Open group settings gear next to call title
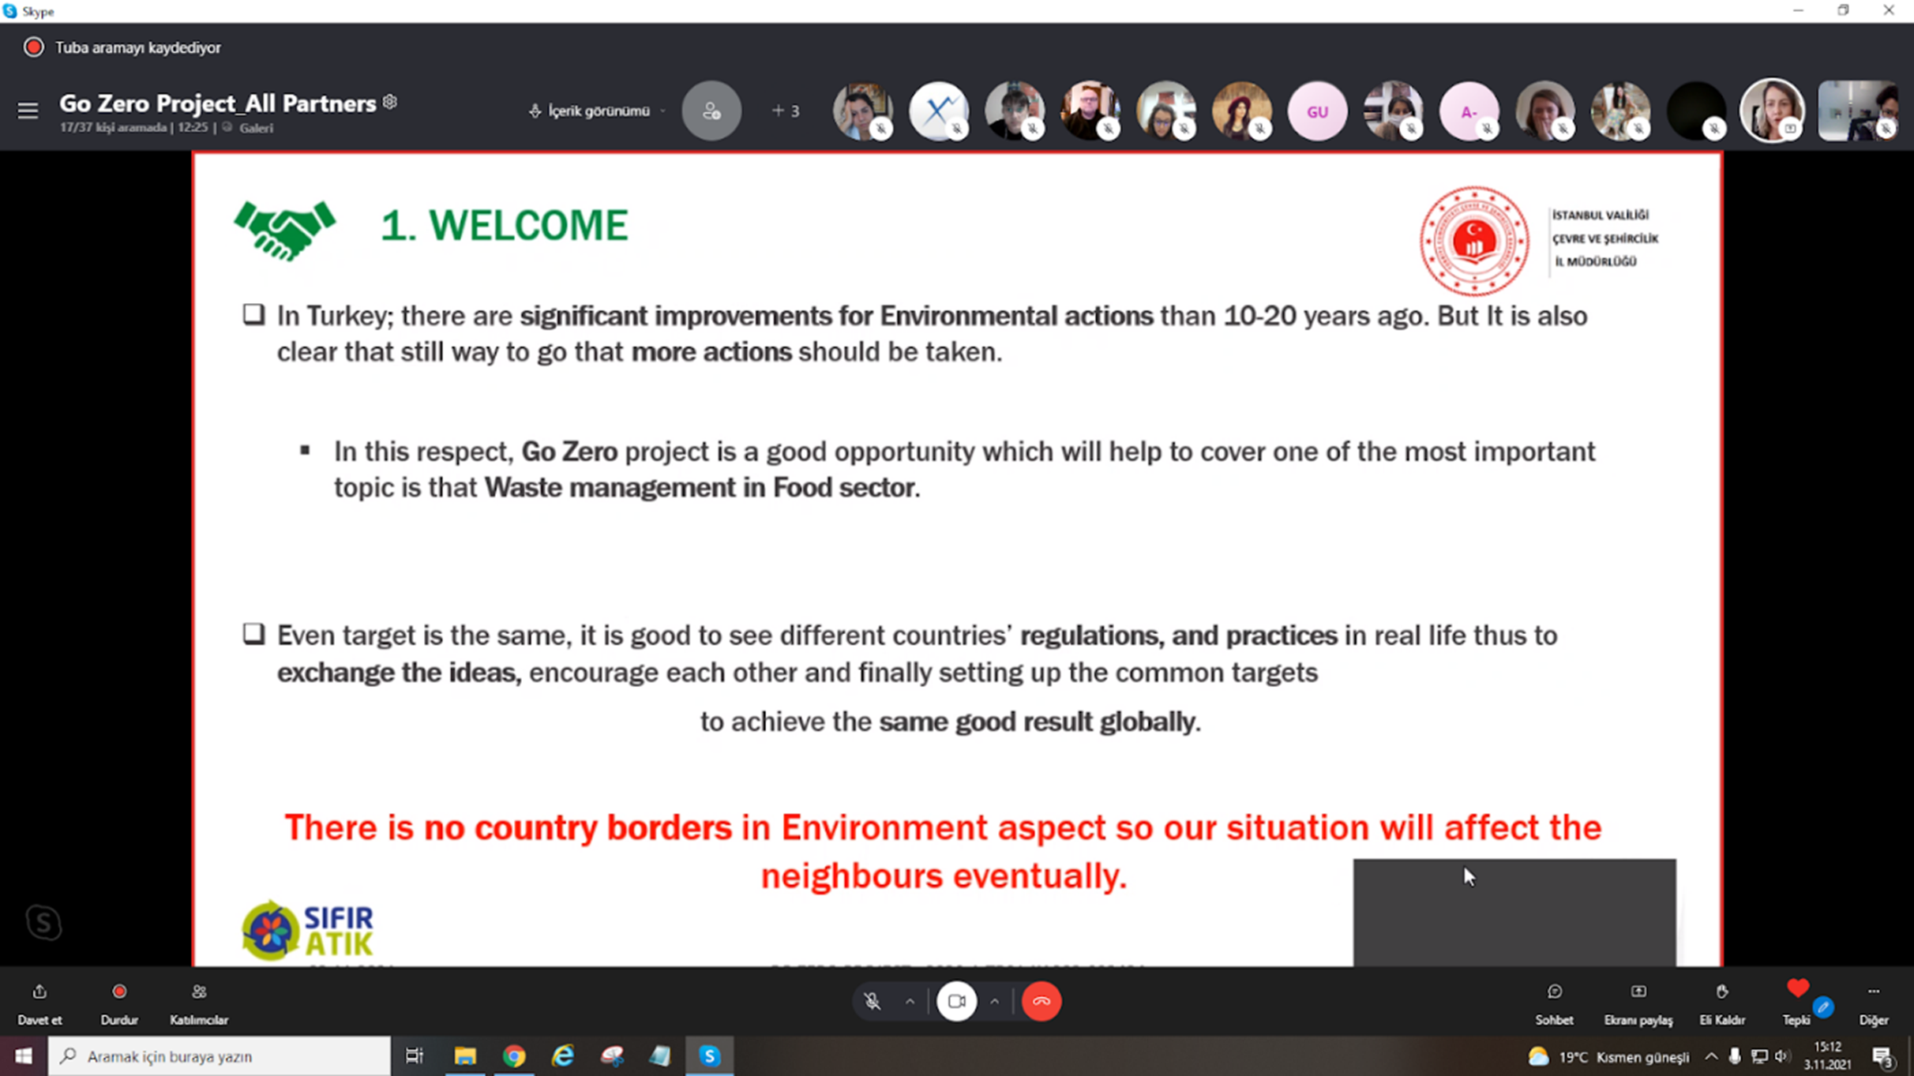 (390, 102)
